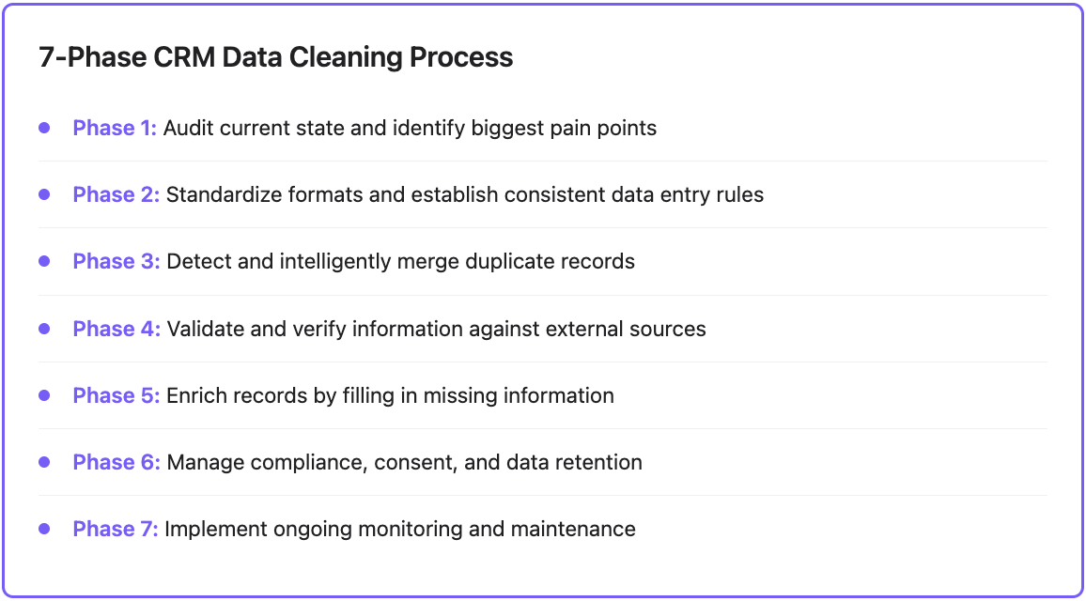1086x601 pixels.
Task: Click the "7-Phase CRM Data Cleaning Process" heading
Action: [x=275, y=57]
